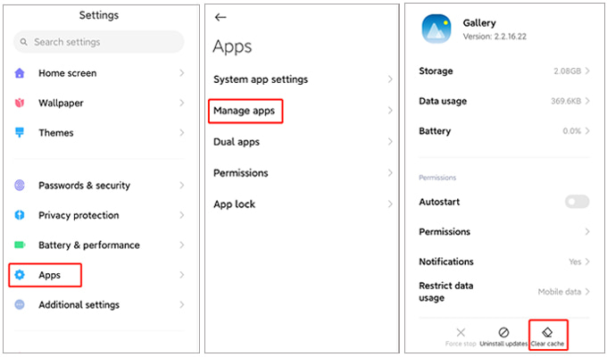This screenshot has height=357, width=607.
Task: Click the Passwords & security fingerprint icon
Action: point(20,186)
